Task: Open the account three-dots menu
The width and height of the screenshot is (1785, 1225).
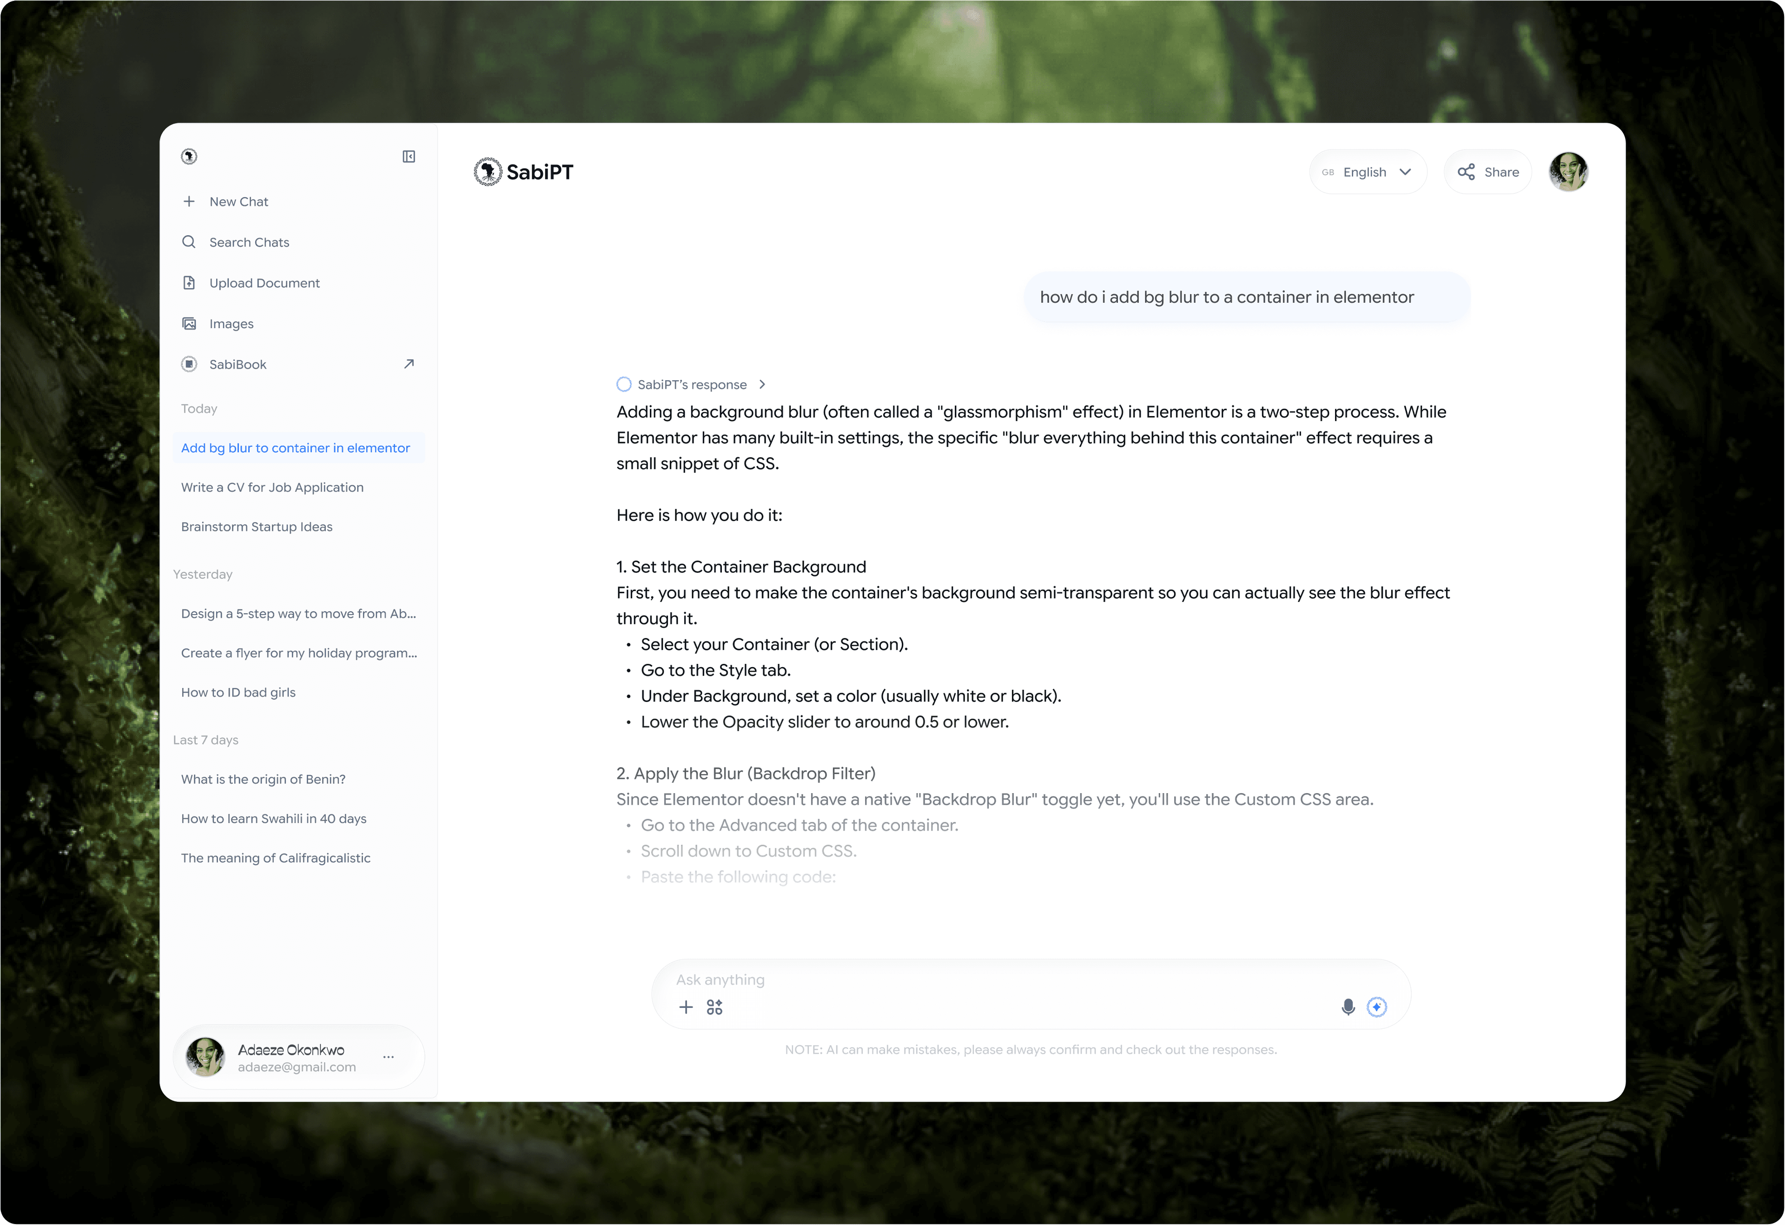Action: coord(389,1057)
